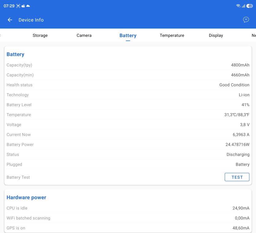Go to the Display tab
256x233 pixels.
216,36
